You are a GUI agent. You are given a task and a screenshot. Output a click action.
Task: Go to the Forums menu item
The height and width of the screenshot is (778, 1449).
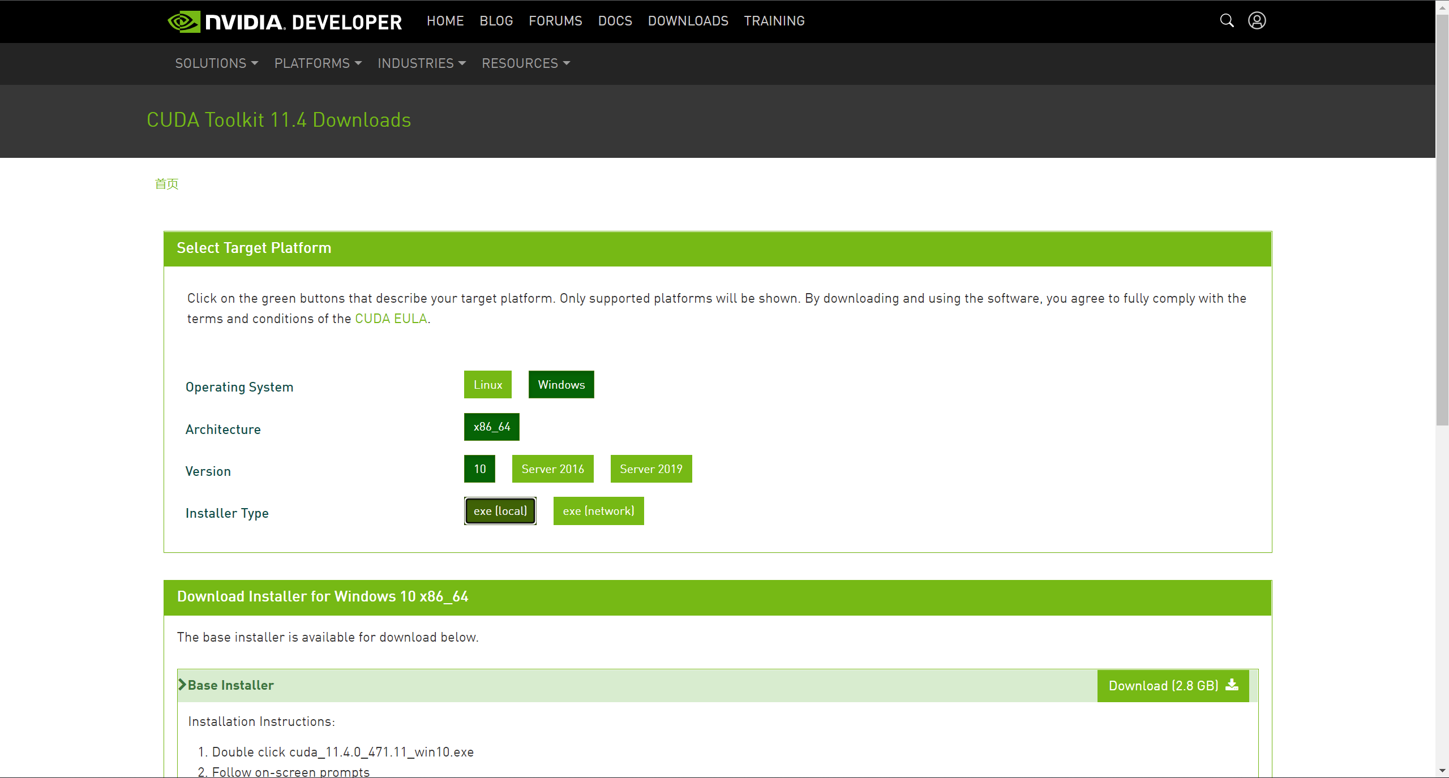pos(555,21)
